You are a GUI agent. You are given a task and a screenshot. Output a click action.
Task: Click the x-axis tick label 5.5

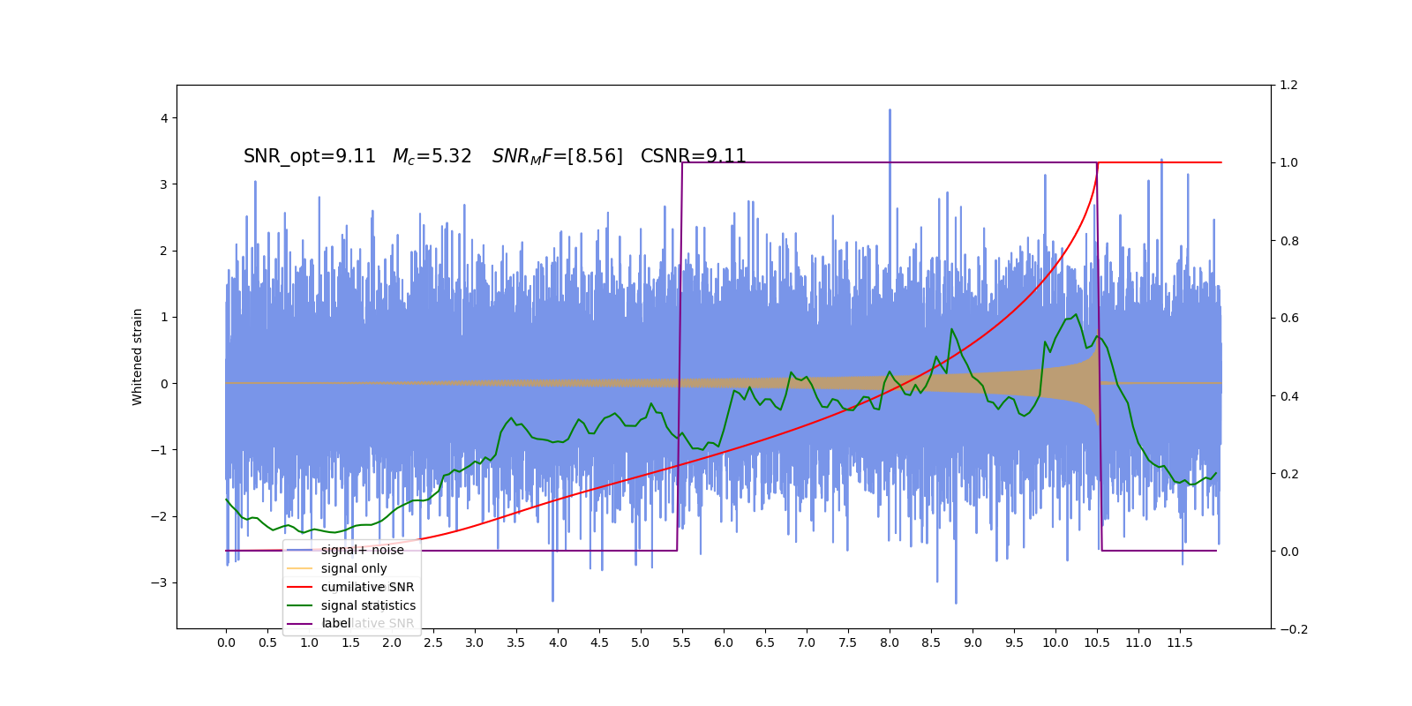click(682, 642)
